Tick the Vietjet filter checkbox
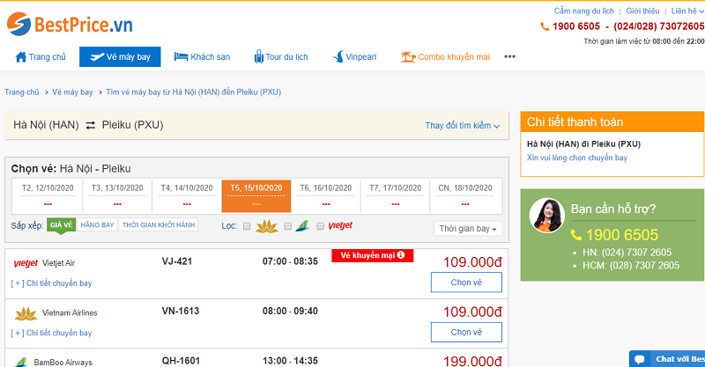 click(320, 226)
